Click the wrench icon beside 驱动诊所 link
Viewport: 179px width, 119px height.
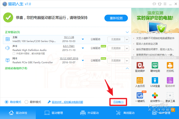coord(49,102)
